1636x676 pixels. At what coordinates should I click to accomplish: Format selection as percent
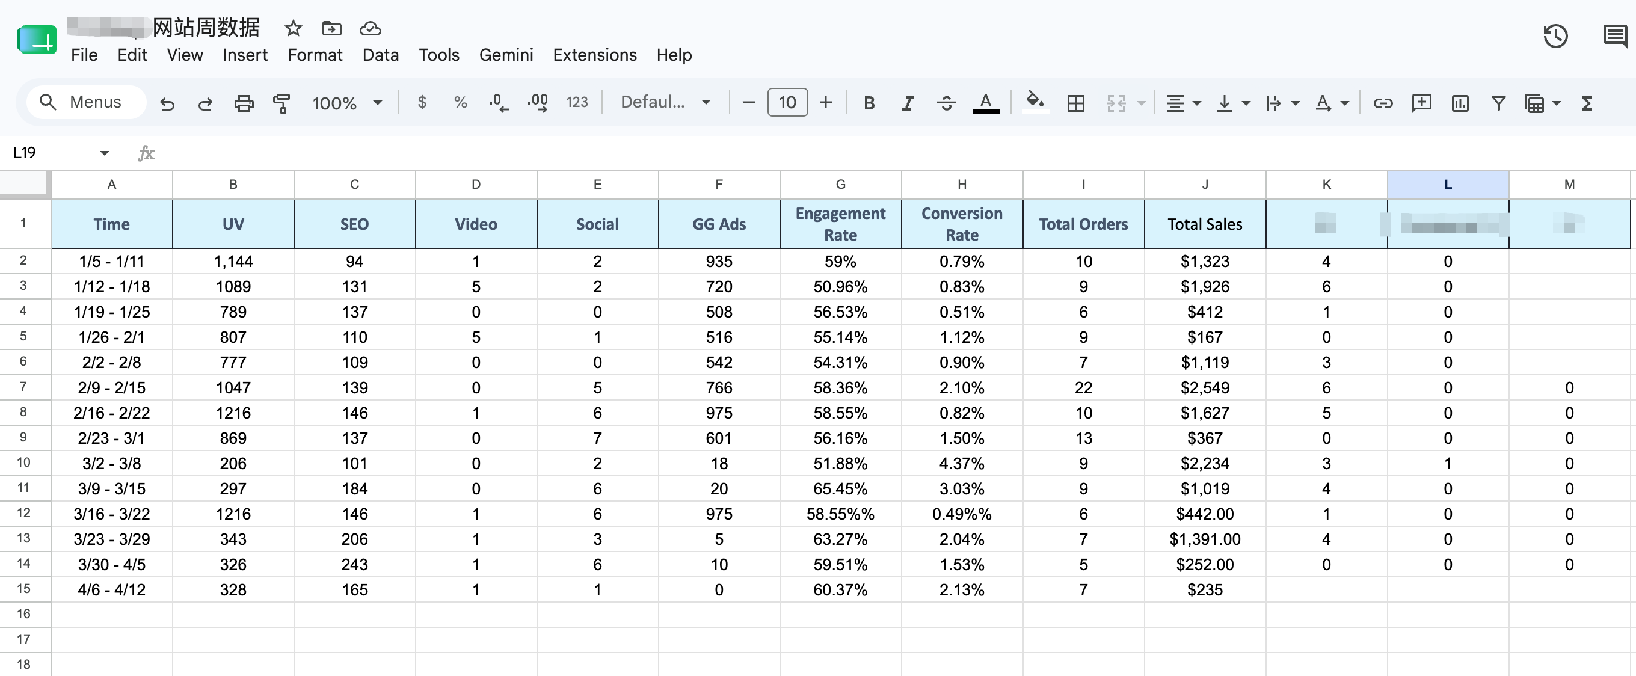461,102
